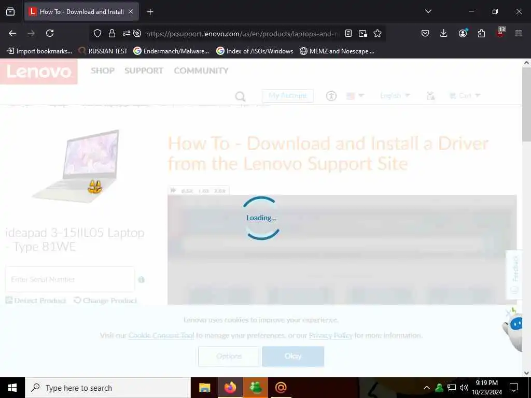
Task: Click the address bar URL field
Action: 242,34
